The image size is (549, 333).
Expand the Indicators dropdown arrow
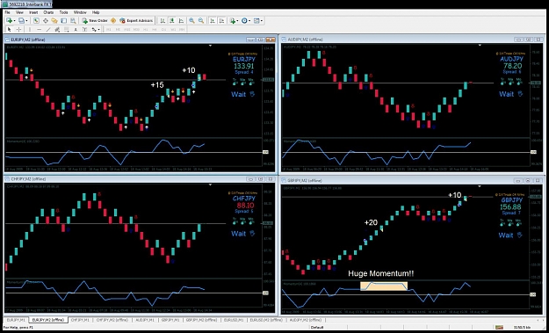237,21
